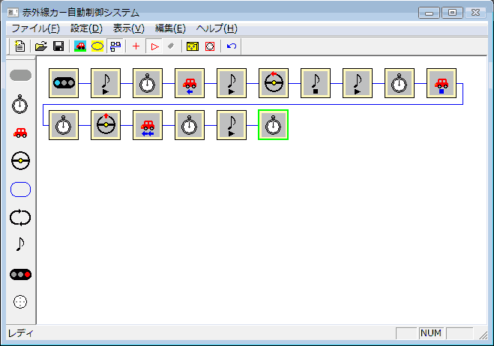Image resolution: width=494 pixels, height=346 pixels.
Task: Click the NUM indicator in the status bar
Action: tap(431, 333)
